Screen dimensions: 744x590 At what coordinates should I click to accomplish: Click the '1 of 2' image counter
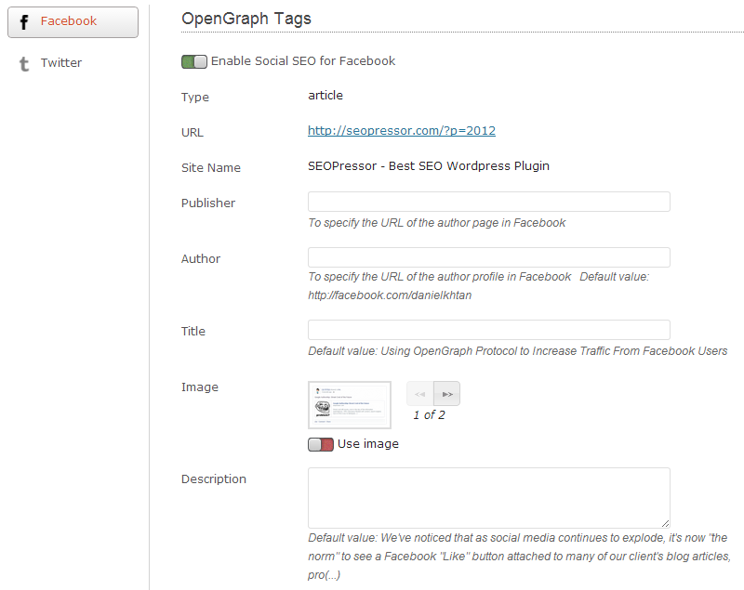pyautogui.click(x=429, y=415)
